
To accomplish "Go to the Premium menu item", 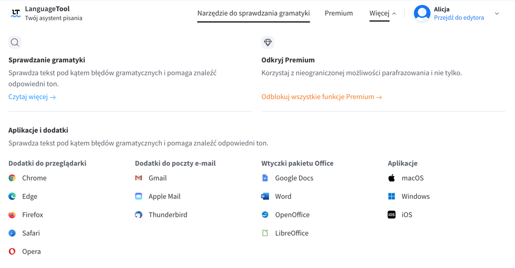I will point(339,13).
